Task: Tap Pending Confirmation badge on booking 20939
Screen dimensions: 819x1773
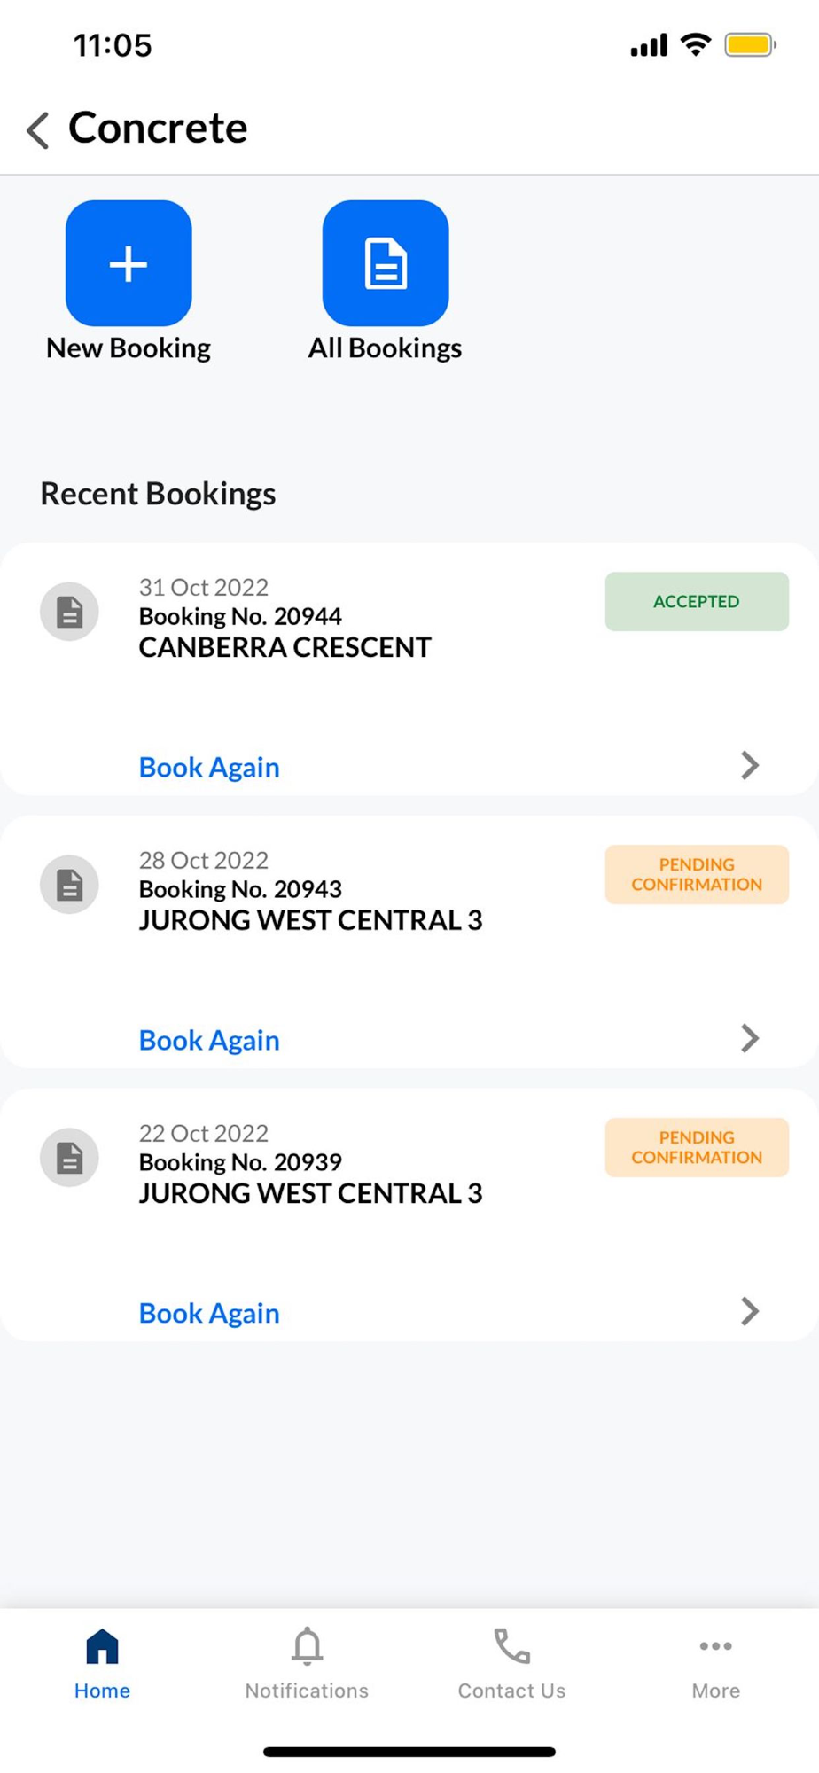Action: (x=697, y=1148)
